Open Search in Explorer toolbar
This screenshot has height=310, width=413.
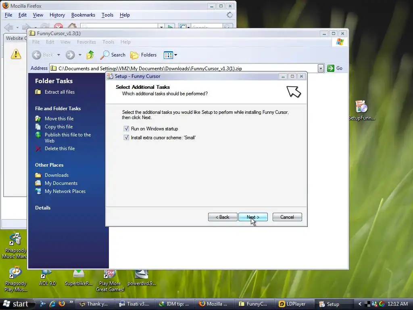coord(113,55)
